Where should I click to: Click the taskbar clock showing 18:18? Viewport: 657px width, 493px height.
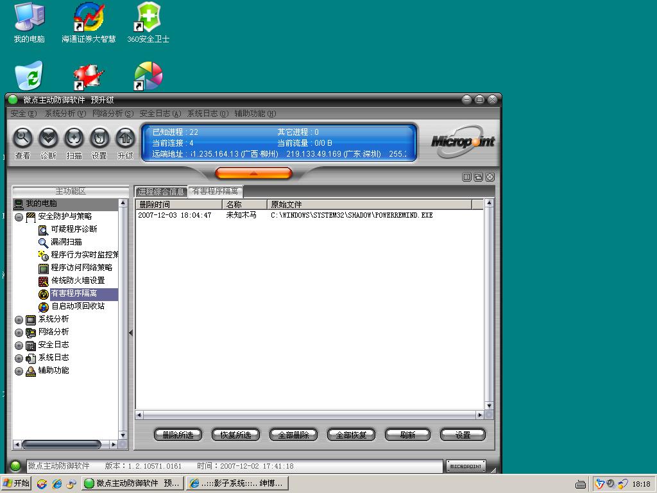[x=641, y=484]
